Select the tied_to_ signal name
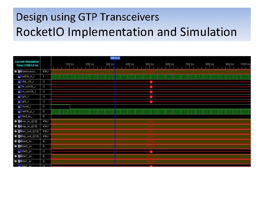 pos(28,116)
